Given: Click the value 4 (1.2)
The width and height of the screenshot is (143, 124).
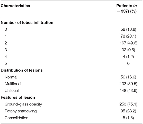Looking at the screenshot, I should click(x=128, y=57).
